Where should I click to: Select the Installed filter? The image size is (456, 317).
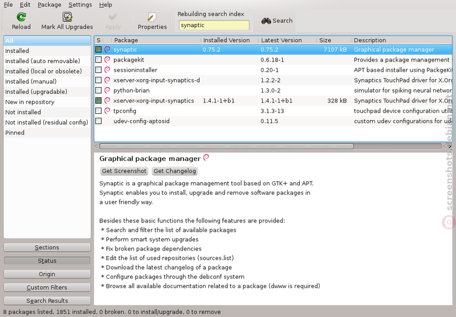pyautogui.click(x=47, y=51)
